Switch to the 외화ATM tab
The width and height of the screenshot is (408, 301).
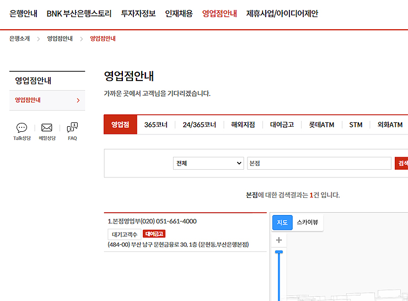click(x=390, y=125)
